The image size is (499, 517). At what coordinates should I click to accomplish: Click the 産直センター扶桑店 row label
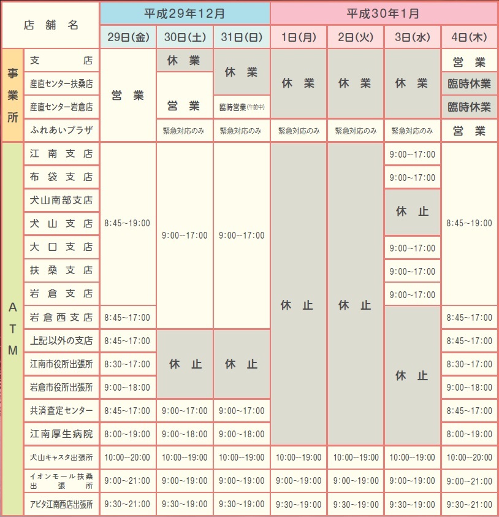tap(61, 84)
